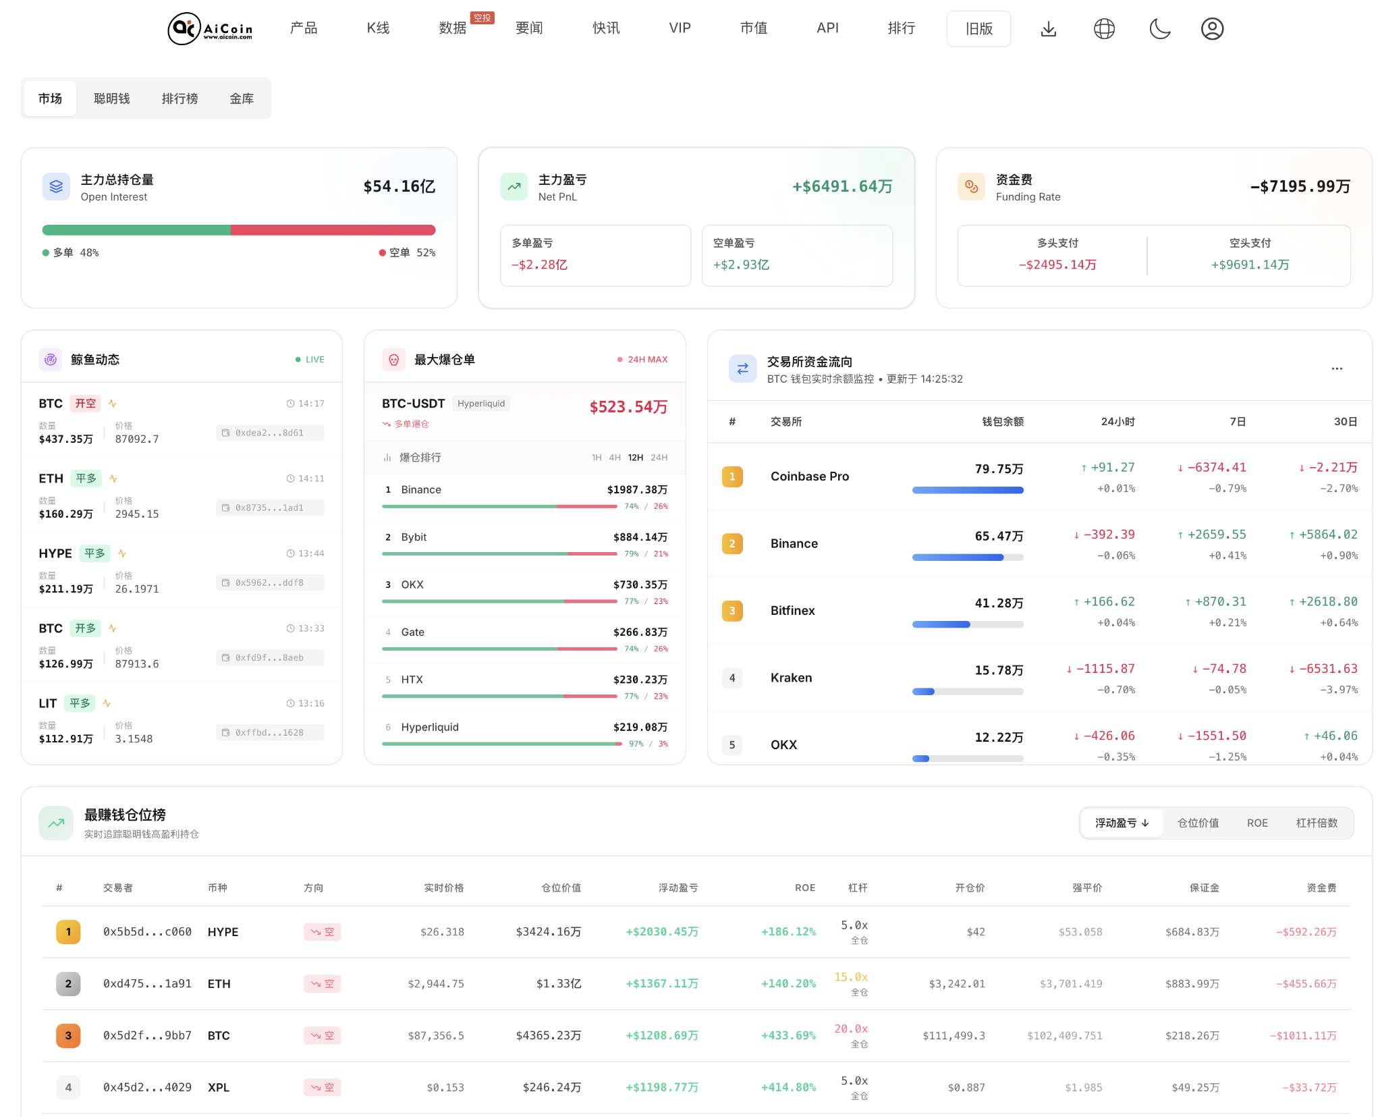Screen dimensions: 1382x1117
Task: Switch to the 聪明钱 tab
Action: [x=112, y=98]
